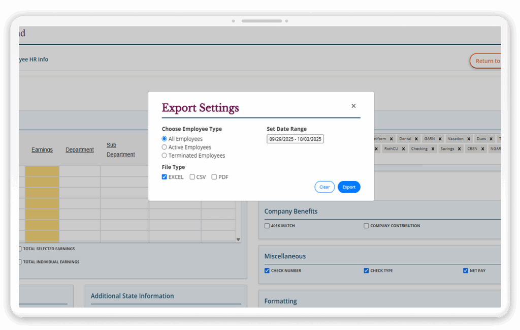Remove the Checking tag

click(433, 149)
